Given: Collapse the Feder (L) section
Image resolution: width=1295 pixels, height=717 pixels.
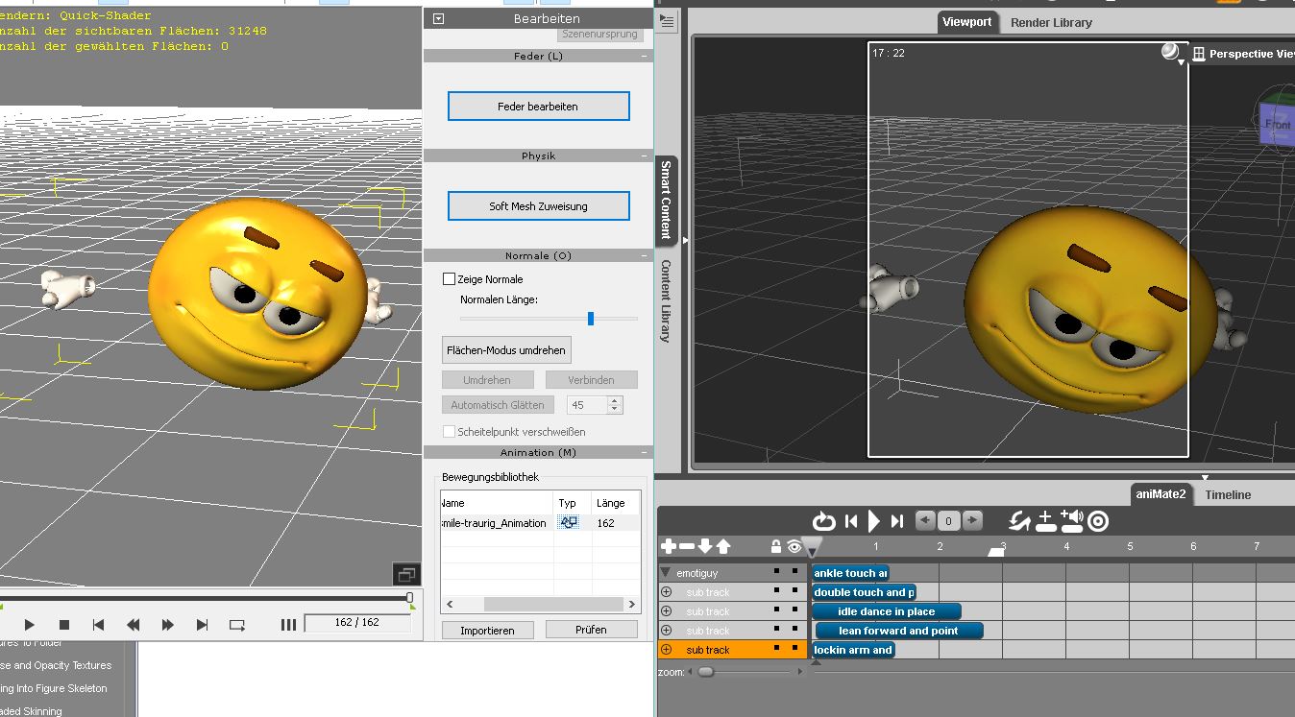Looking at the screenshot, I should point(643,56).
